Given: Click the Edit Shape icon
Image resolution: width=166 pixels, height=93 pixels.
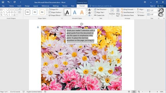Looking at the screenshot, I should (20, 10).
